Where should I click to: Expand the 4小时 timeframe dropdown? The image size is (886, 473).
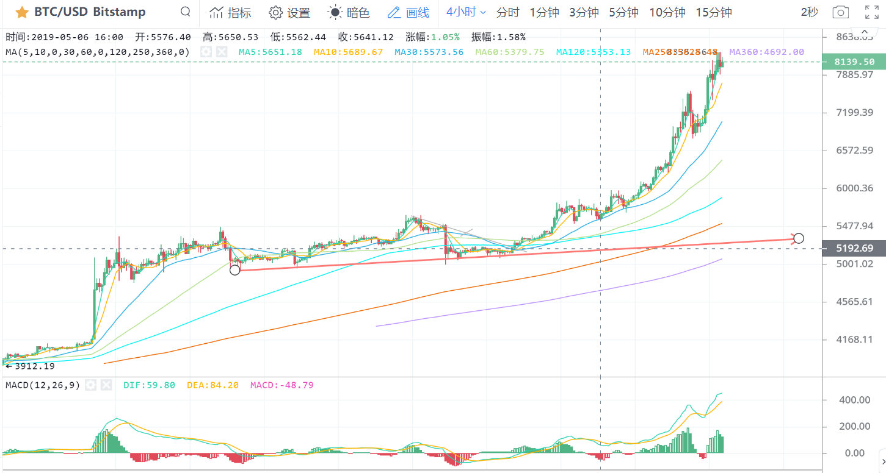[466, 12]
